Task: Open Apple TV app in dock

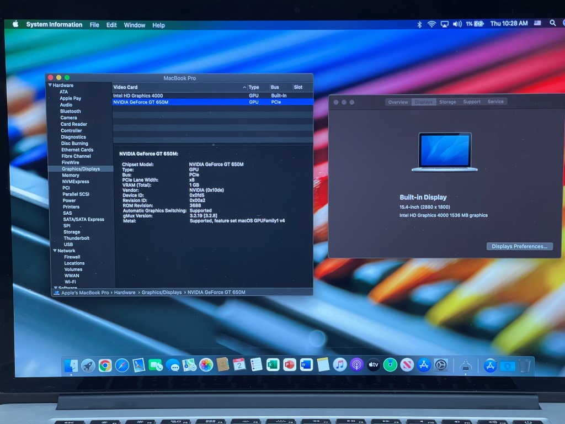Action: (374, 365)
